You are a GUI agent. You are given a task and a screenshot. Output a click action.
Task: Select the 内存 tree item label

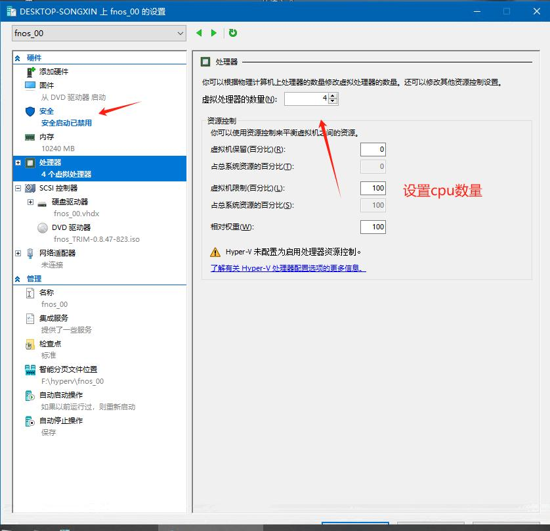pyautogui.click(x=47, y=137)
